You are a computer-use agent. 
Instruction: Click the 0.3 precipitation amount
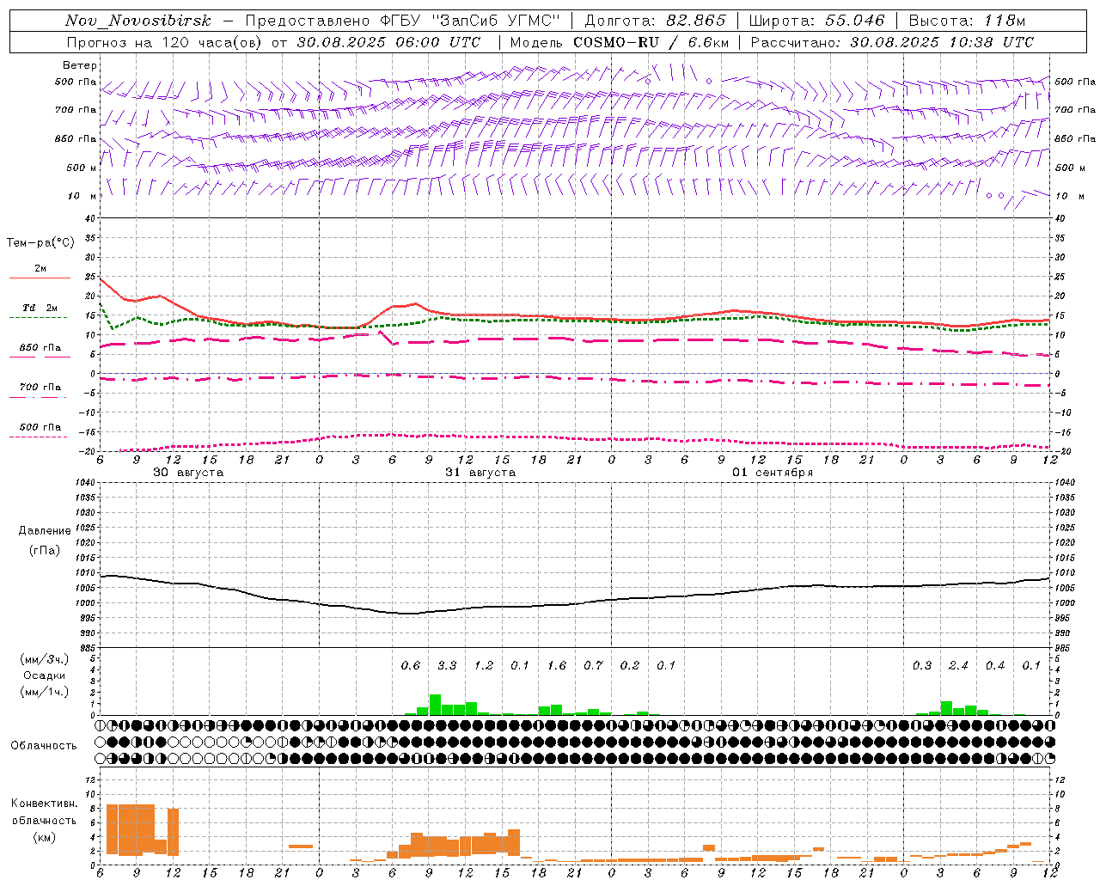[922, 665]
